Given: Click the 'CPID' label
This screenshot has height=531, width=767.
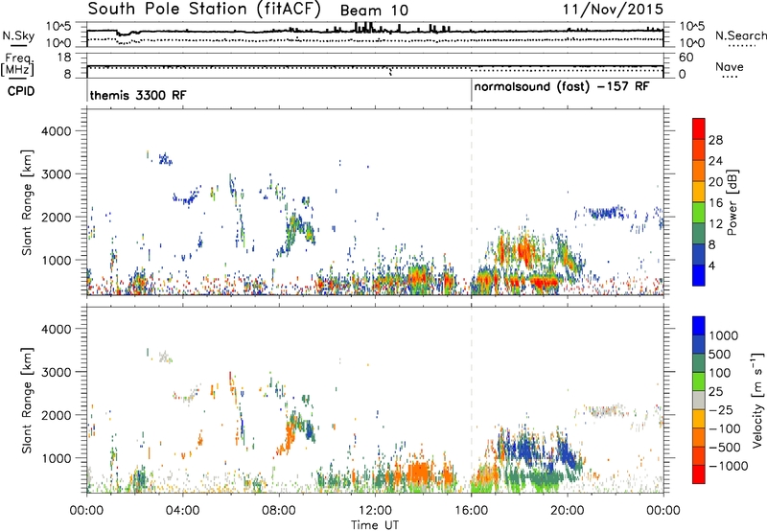Looking at the screenshot, I should [x=21, y=91].
